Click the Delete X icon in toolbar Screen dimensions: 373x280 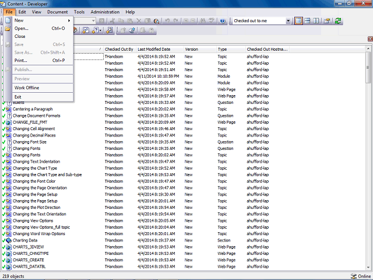139,21
